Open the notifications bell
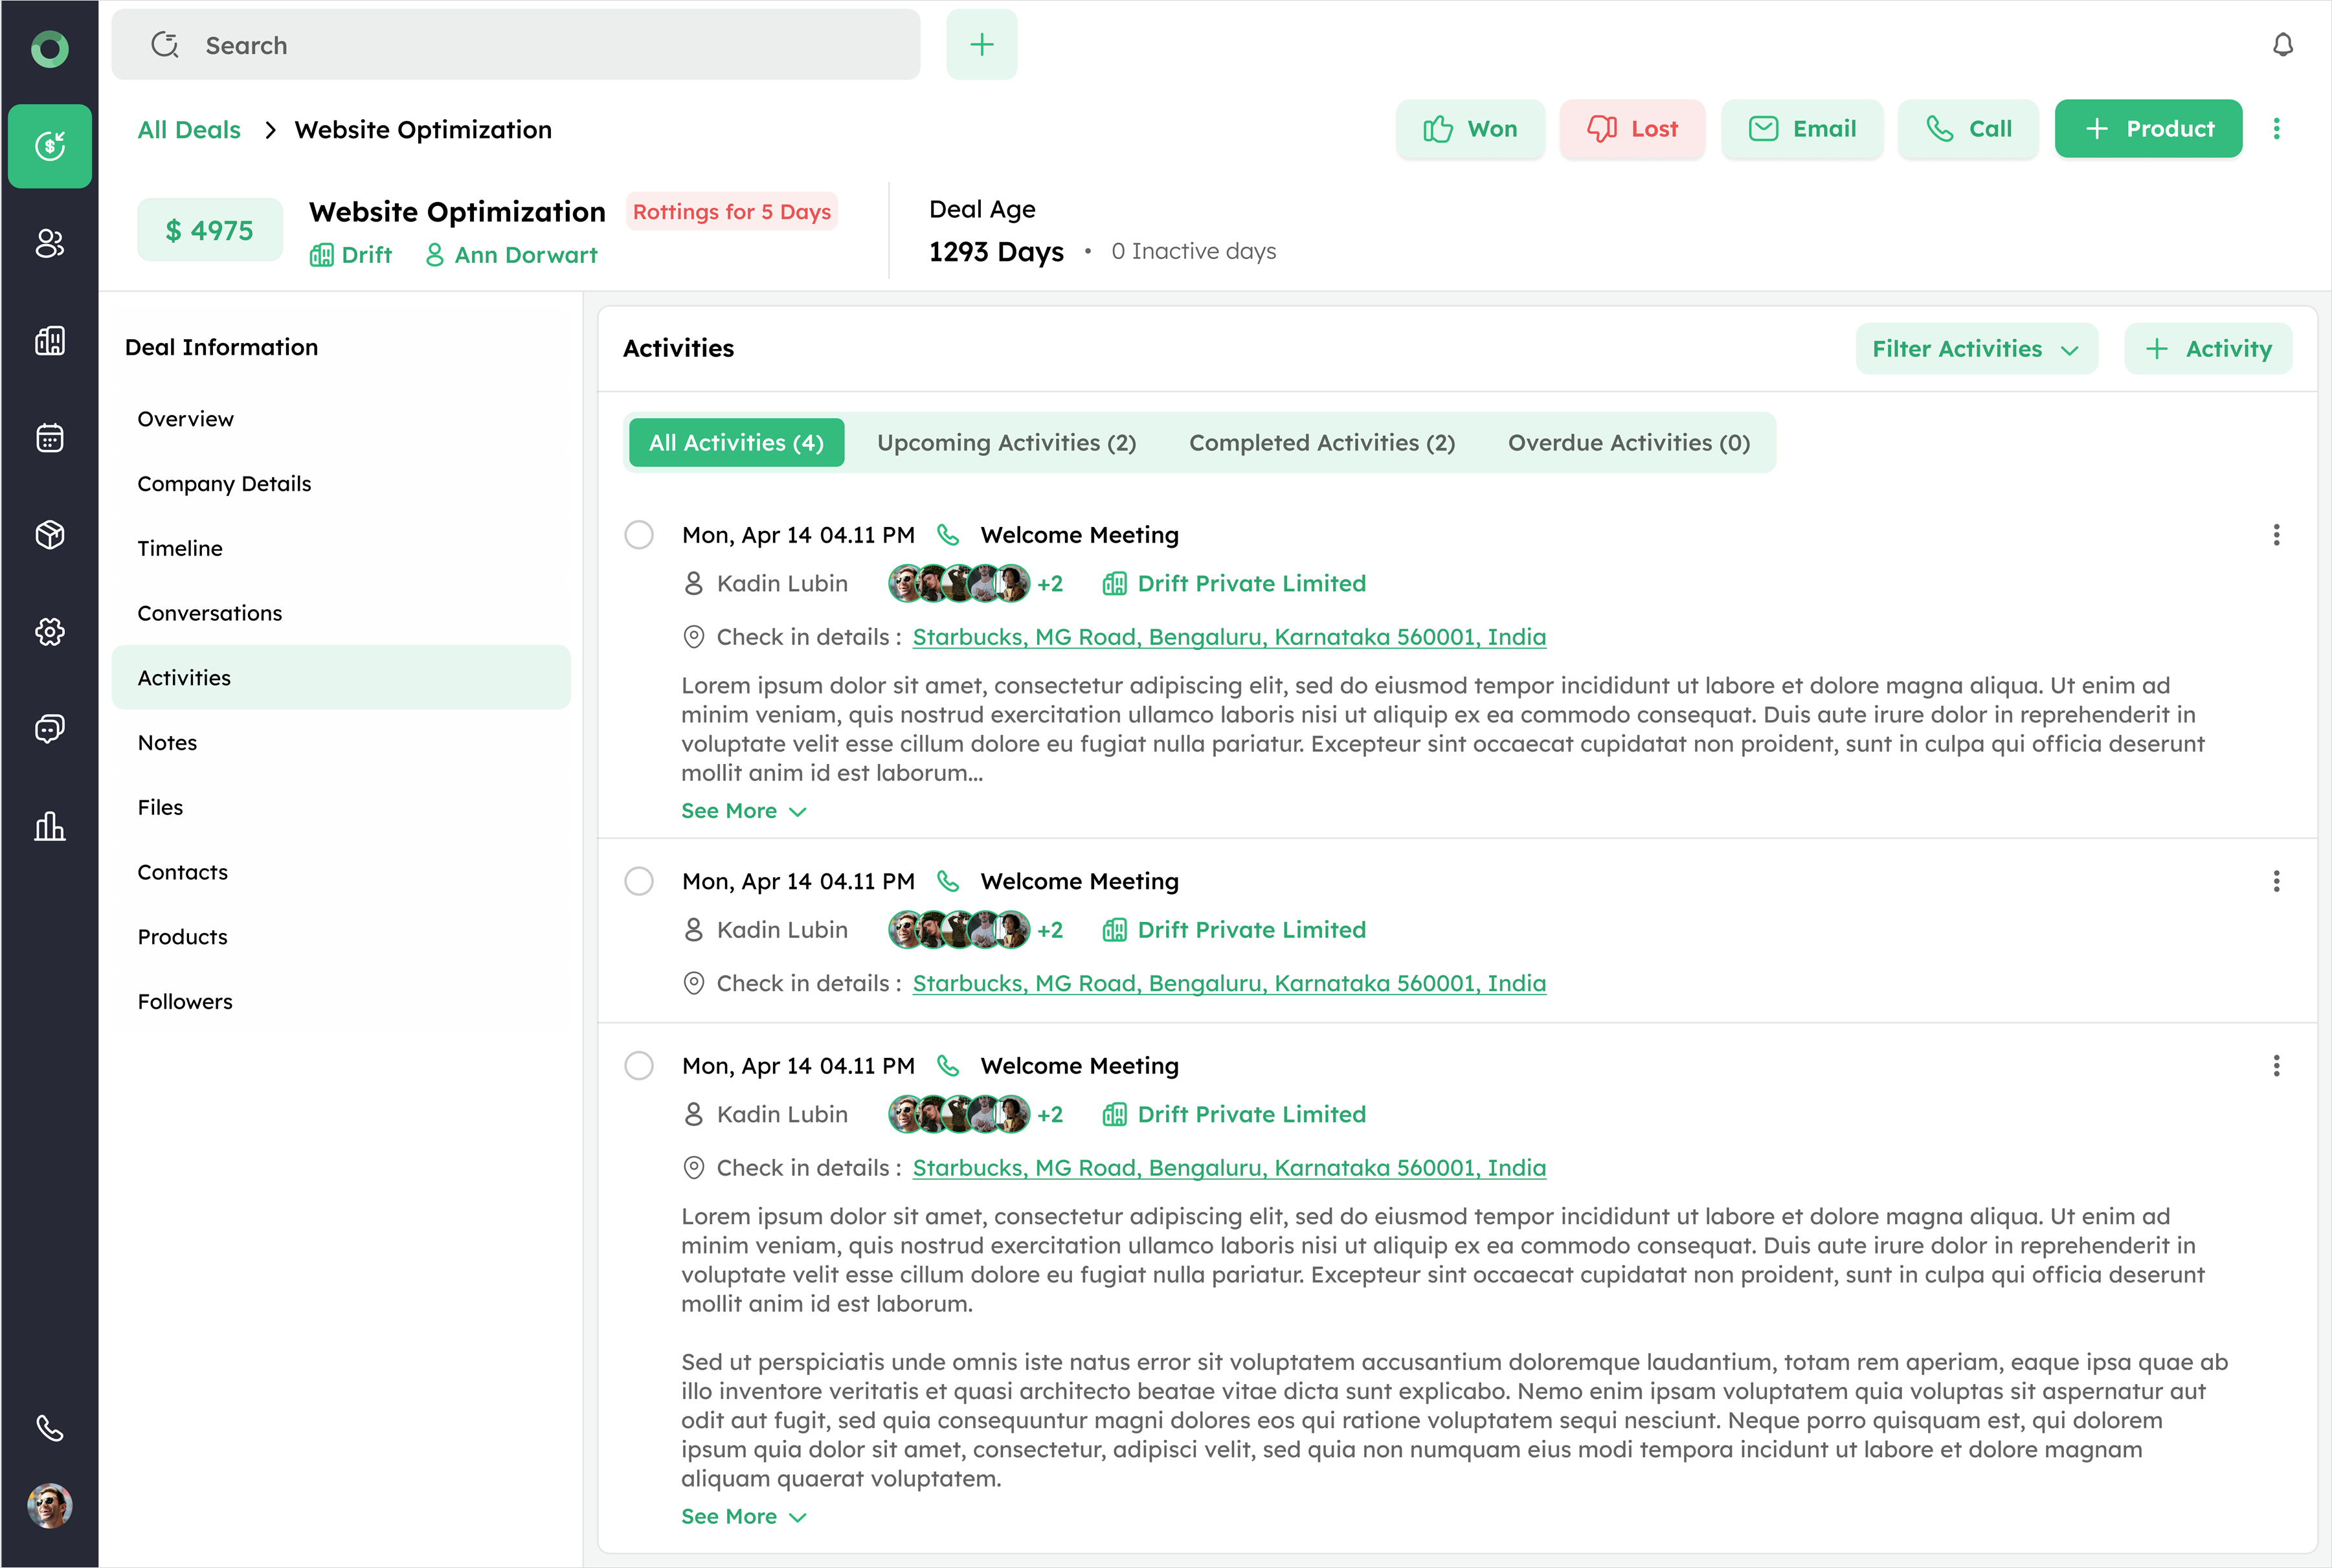 2282,45
